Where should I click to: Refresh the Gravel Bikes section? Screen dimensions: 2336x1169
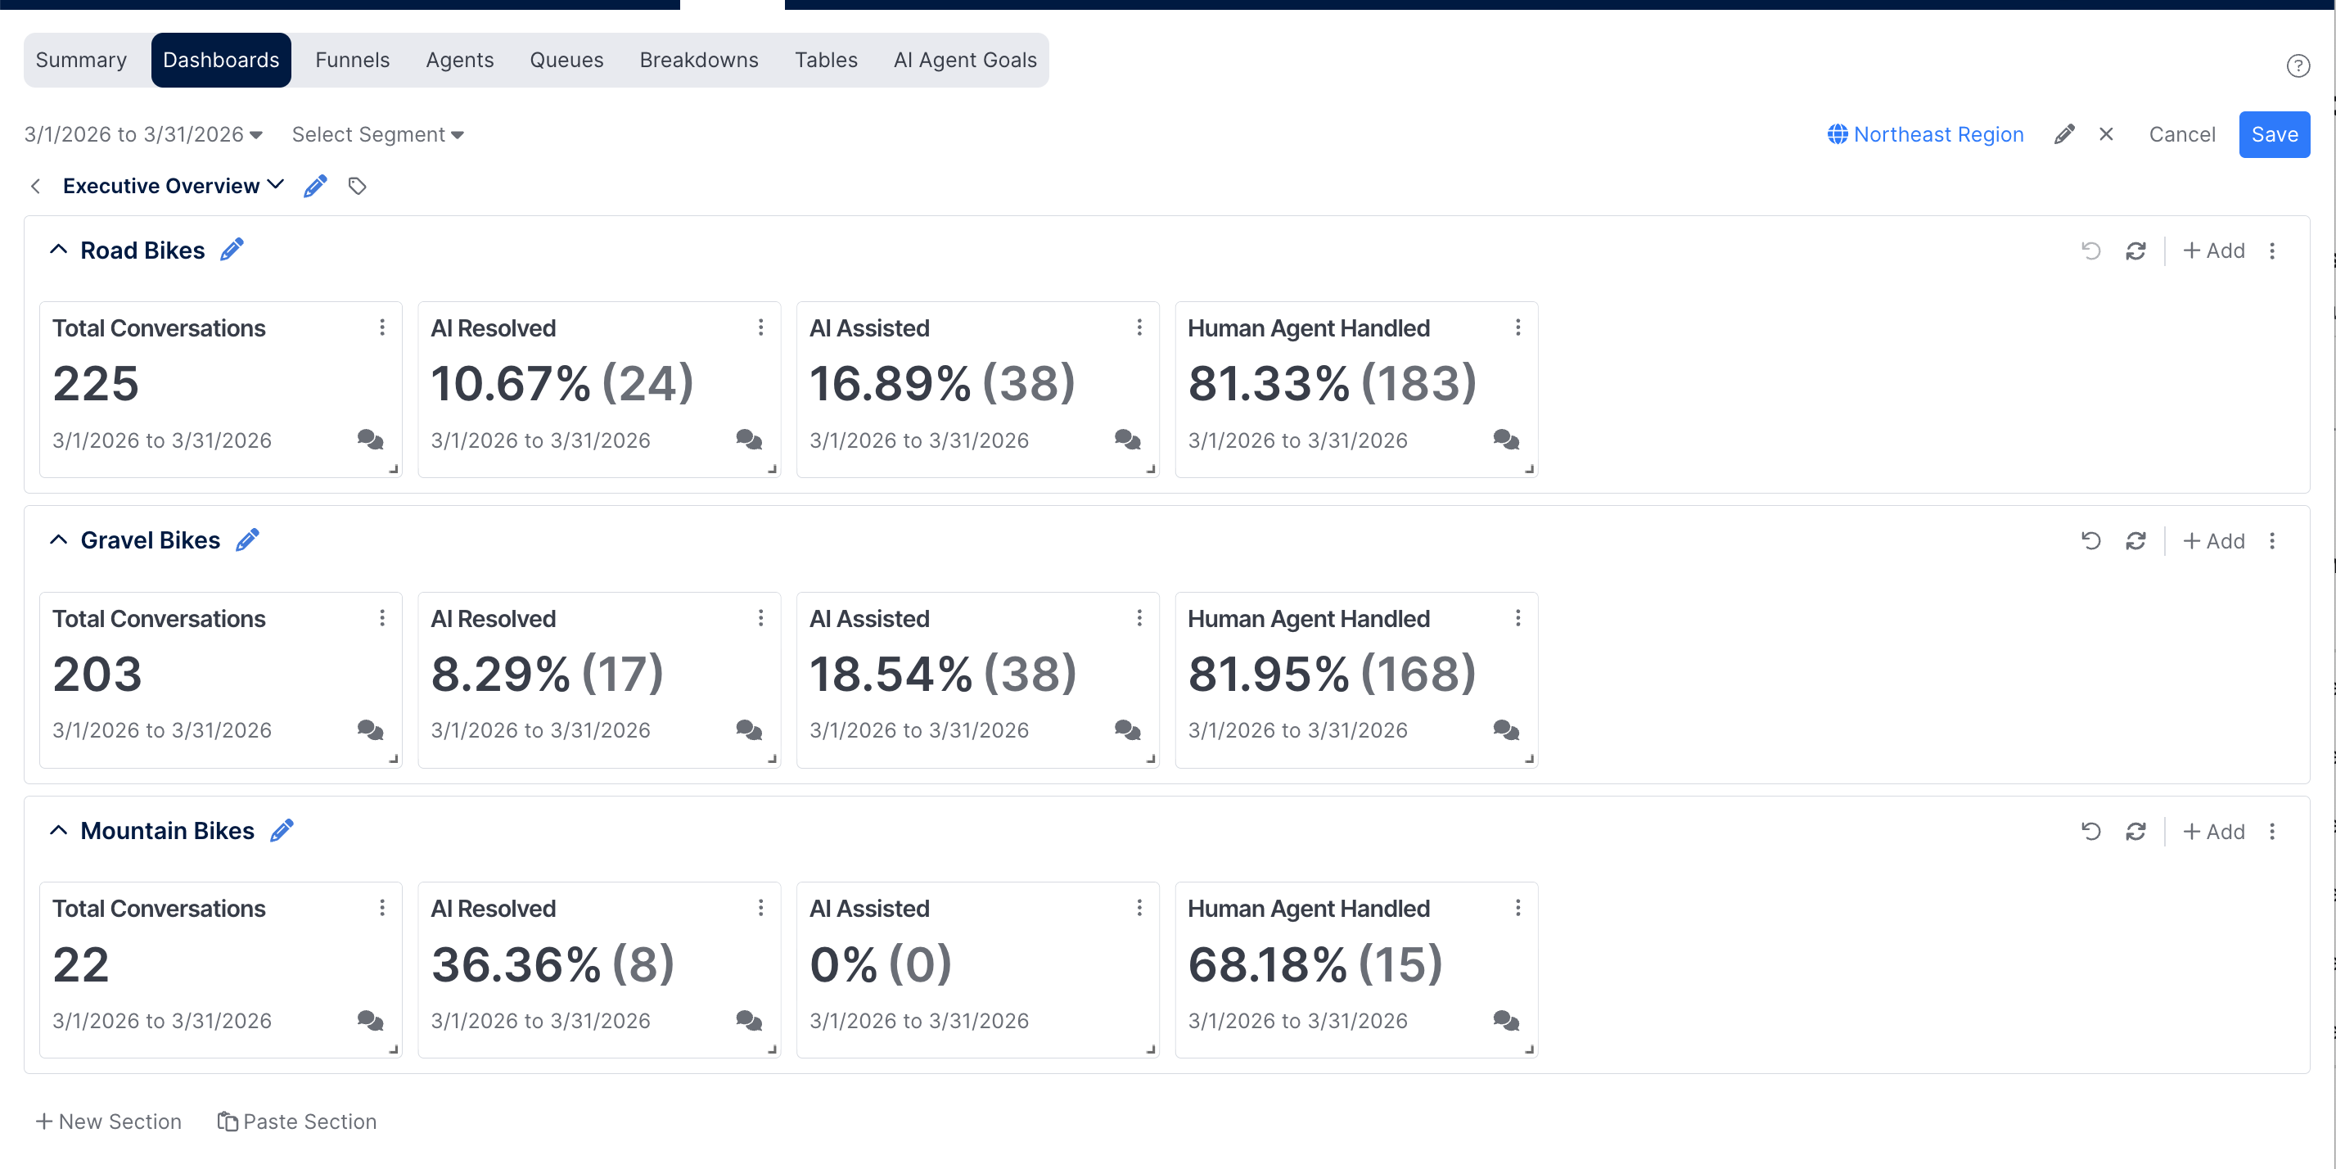pyautogui.click(x=2135, y=540)
